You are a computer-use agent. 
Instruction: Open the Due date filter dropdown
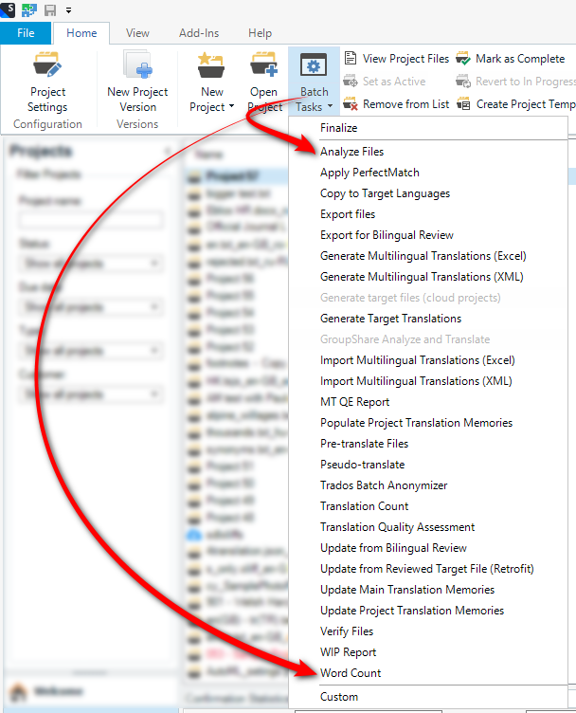pos(90,307)
